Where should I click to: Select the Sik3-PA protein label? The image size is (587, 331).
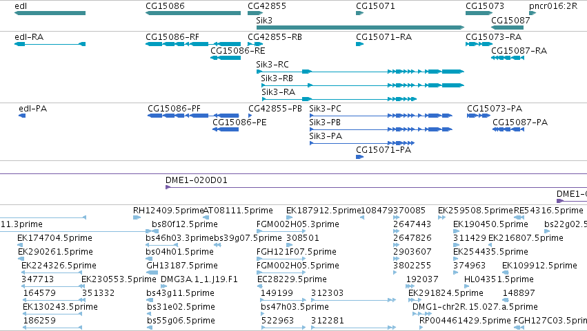coord(326,136)
